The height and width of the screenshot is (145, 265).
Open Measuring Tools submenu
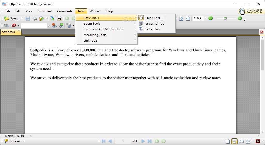point(106,35)
